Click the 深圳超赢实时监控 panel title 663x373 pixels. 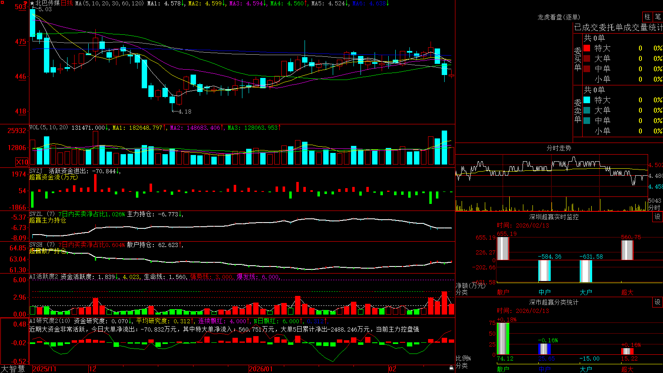coord(554,217)
